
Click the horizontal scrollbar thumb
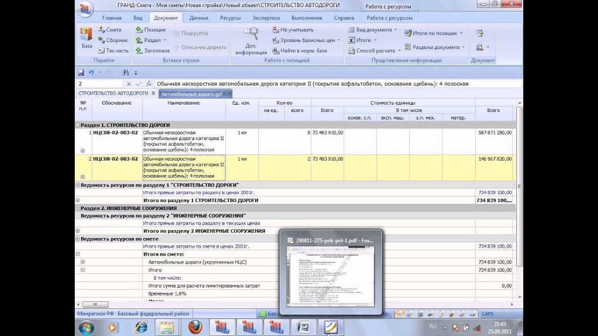[x=95, y=305]
